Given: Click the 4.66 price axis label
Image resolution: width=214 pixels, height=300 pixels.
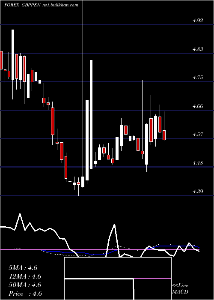Looking at the screenshot, I should [x=198, y=106].
